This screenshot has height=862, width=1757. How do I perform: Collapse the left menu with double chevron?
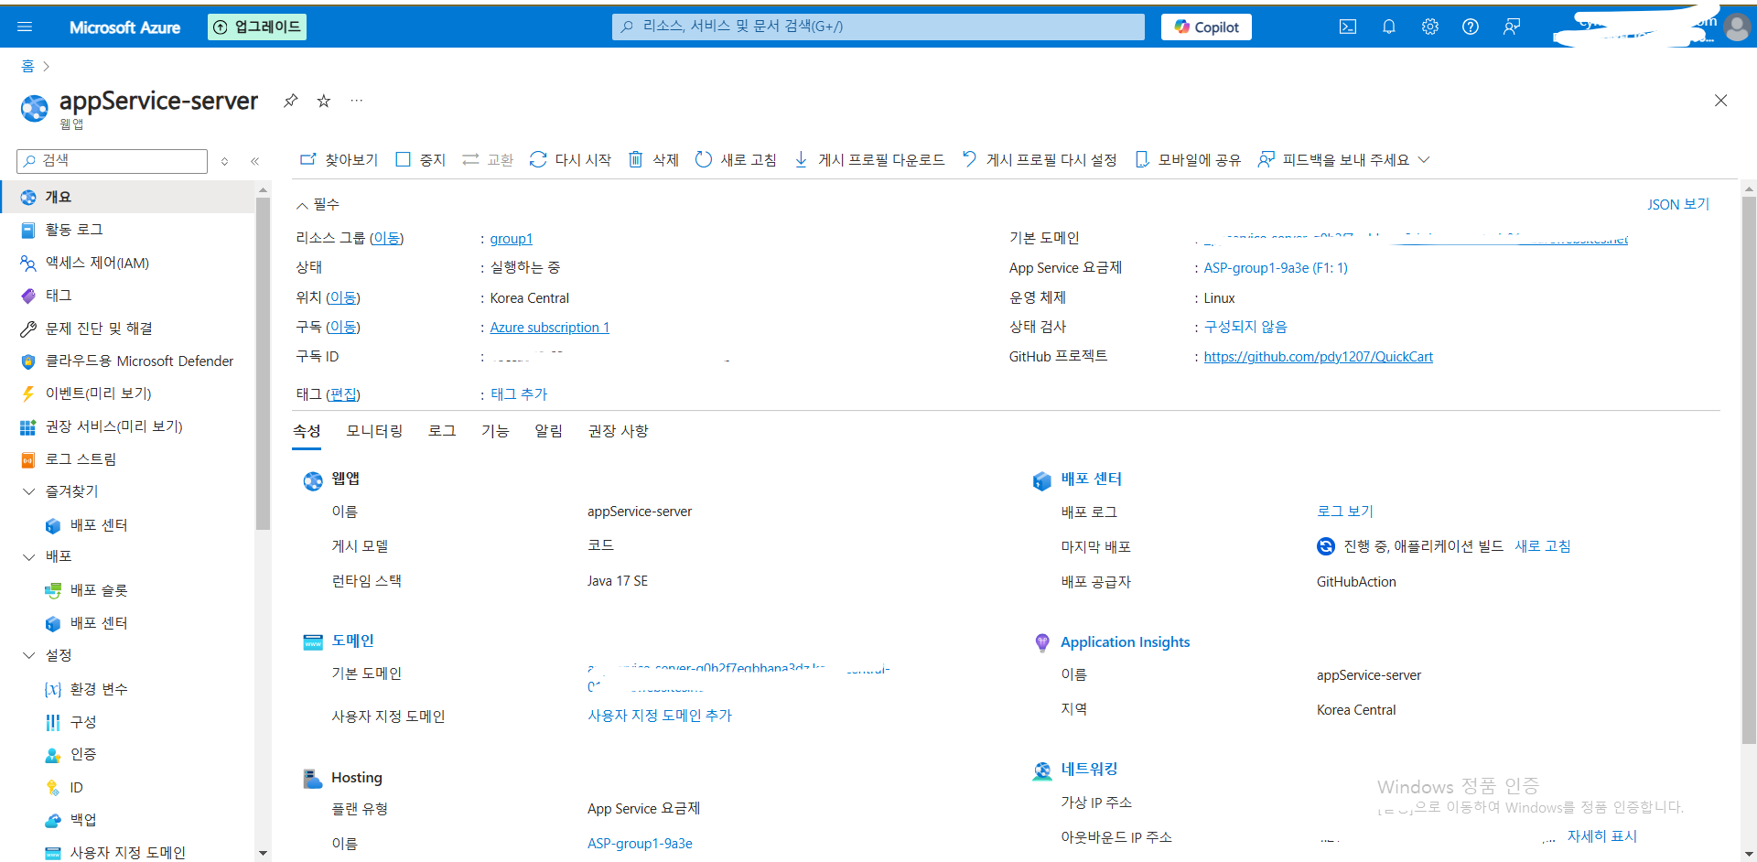[x=254, y=161]
